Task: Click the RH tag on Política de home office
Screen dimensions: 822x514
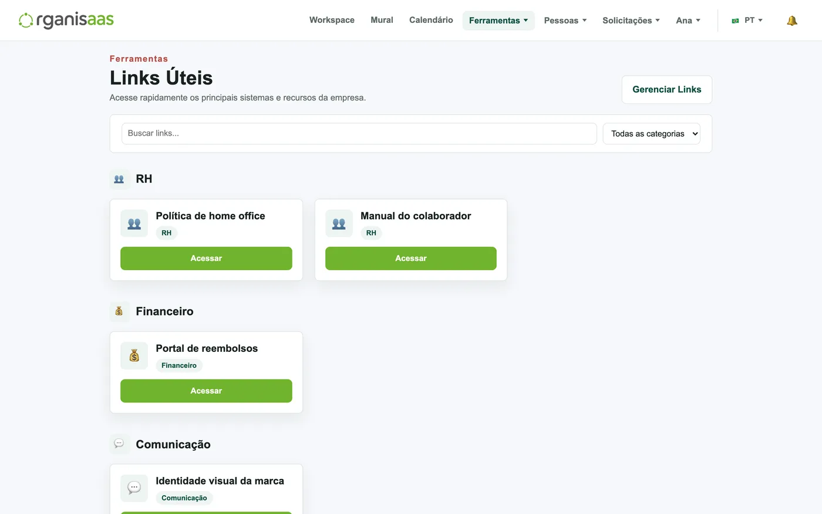Action: [x=167, y=233]
